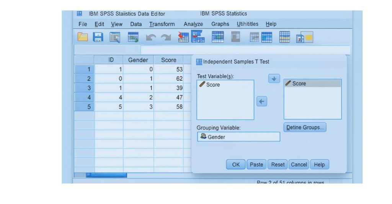The width and height of the screenshot is (392, 204).
Task: Click the blue insert variable grid icon
Action: (266, 37)
